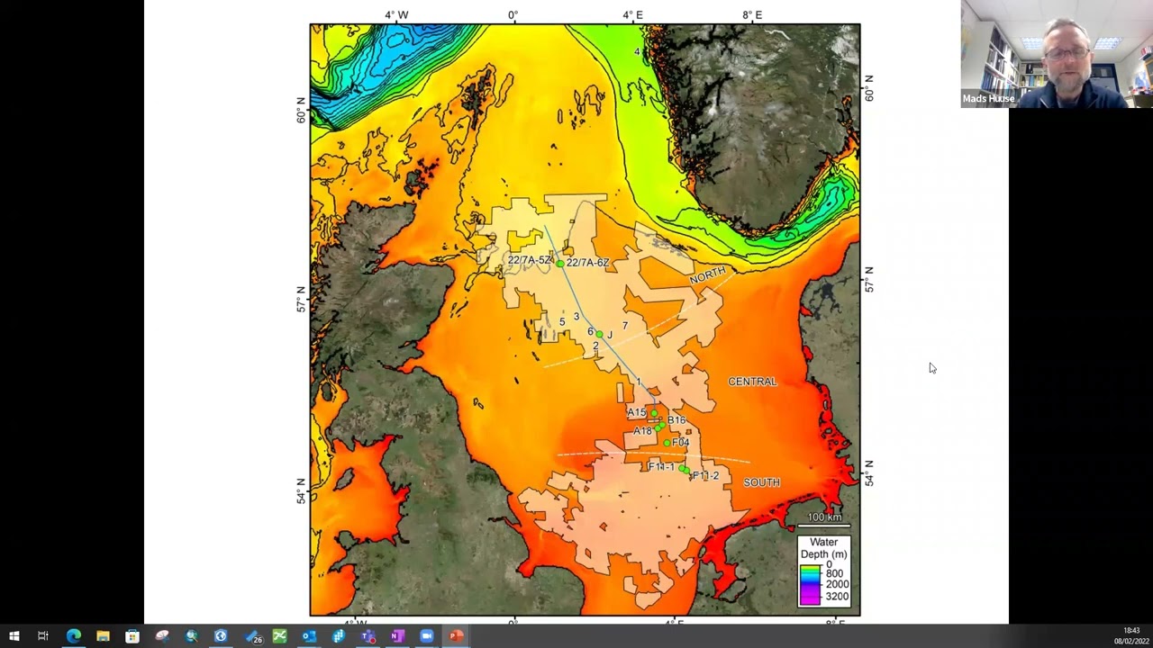Click the well label A15 on map
1153x648 pixels.
(x=637, y=412)
